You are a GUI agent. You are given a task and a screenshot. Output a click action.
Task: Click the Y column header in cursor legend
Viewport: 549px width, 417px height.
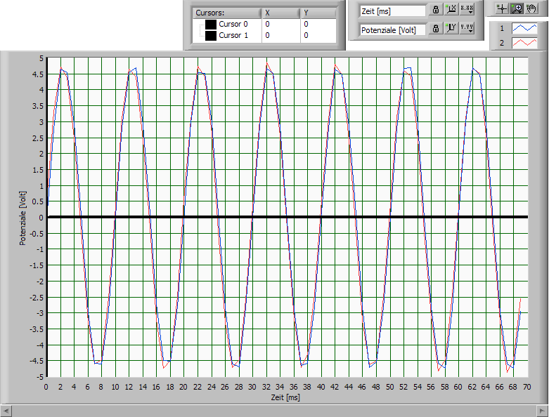click(318, 13)
